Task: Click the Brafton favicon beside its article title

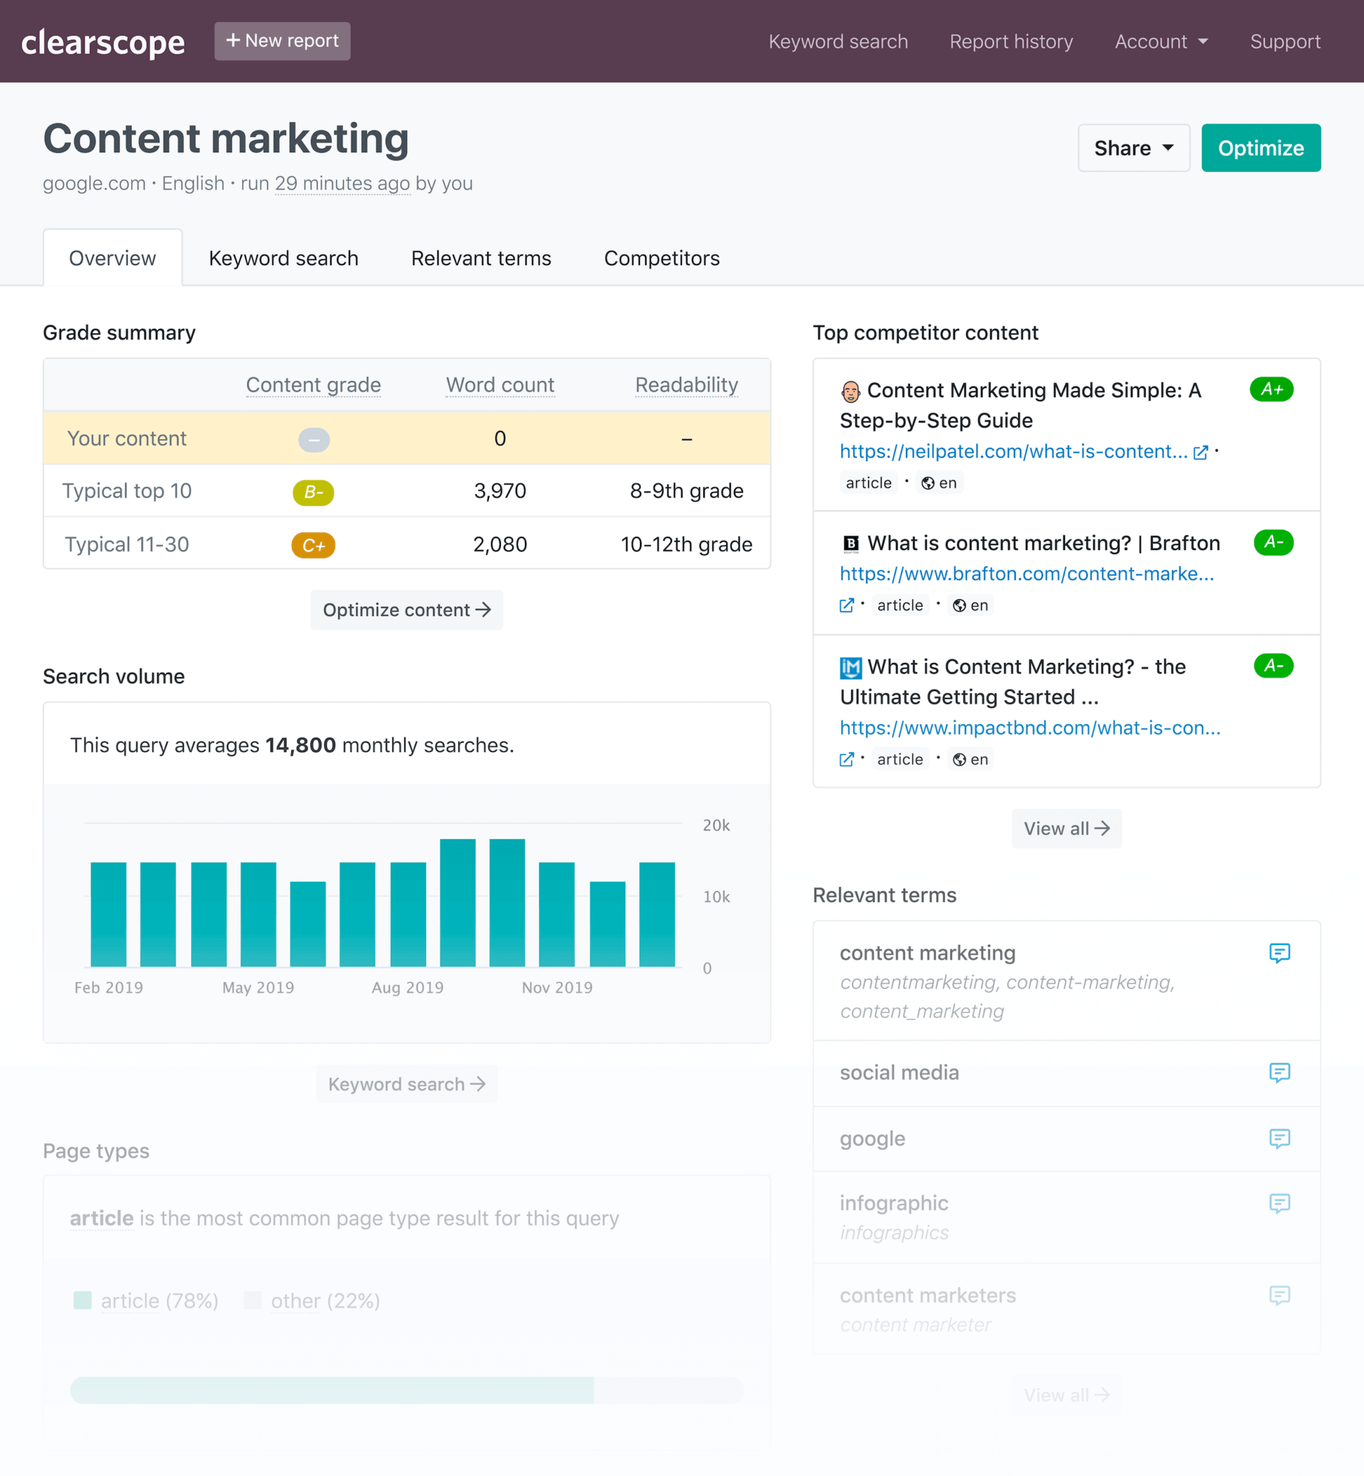Action: [x=852, y=544]
